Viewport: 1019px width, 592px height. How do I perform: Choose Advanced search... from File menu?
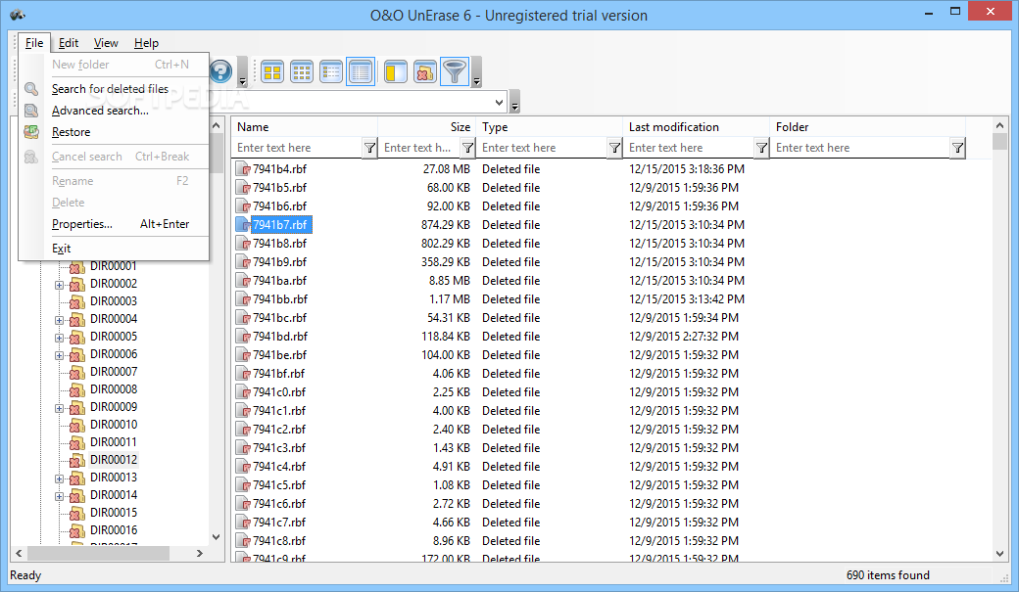click(114, 111)
